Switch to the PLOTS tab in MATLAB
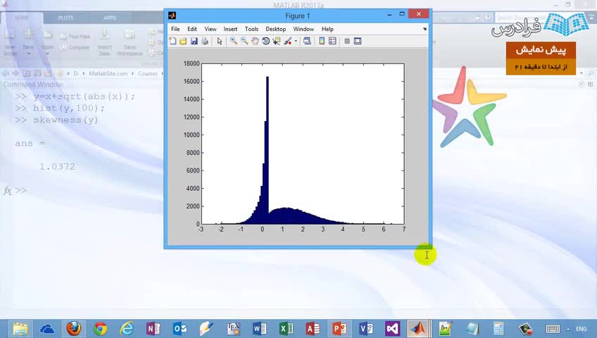 tap(65, 18)
